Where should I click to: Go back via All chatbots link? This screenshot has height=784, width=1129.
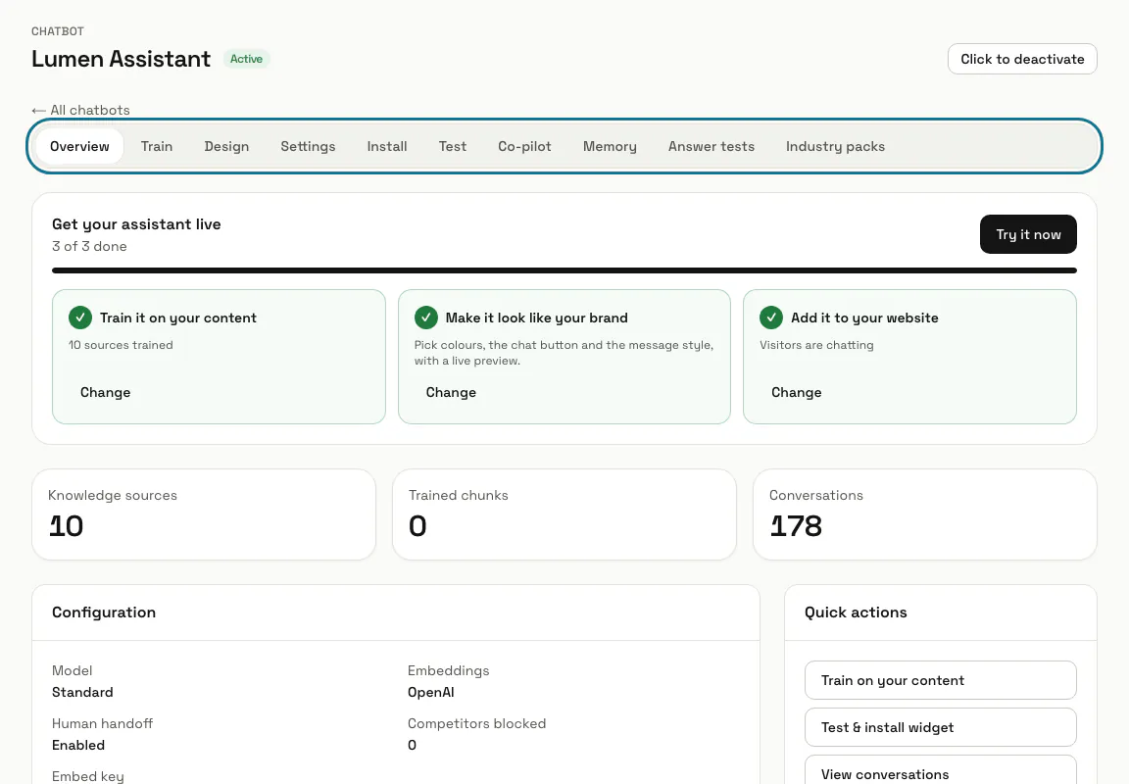tap(80, 110)
